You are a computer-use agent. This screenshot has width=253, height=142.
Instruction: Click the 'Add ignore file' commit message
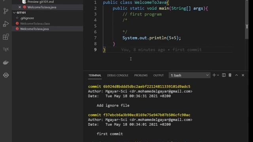tap(113, 105)
